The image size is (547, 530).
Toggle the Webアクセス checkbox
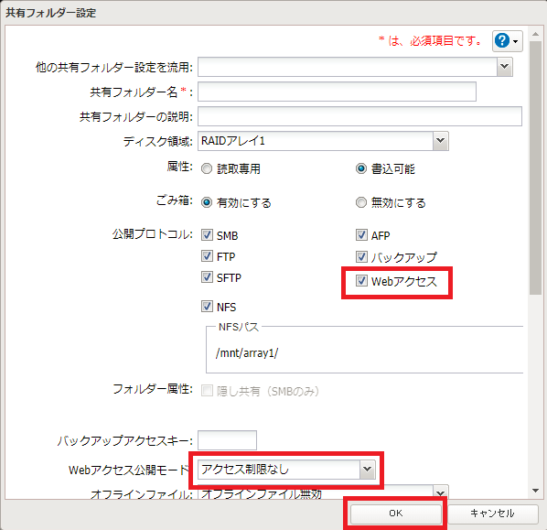point(361,281)
